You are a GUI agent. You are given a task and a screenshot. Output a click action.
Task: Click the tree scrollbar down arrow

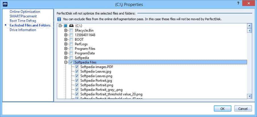pos(249,96)
